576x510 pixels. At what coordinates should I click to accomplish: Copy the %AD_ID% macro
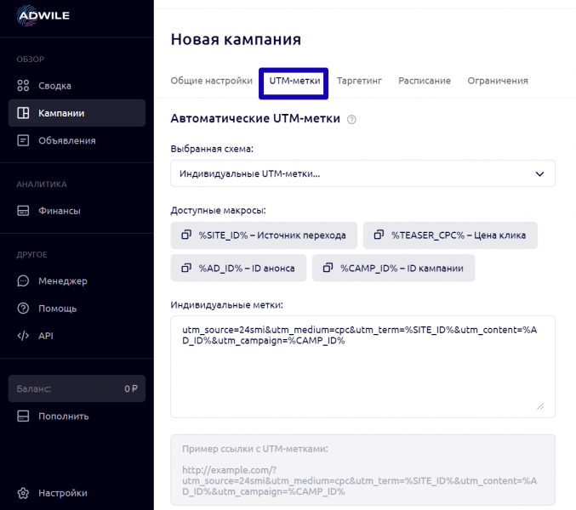(x=238, y=269)
